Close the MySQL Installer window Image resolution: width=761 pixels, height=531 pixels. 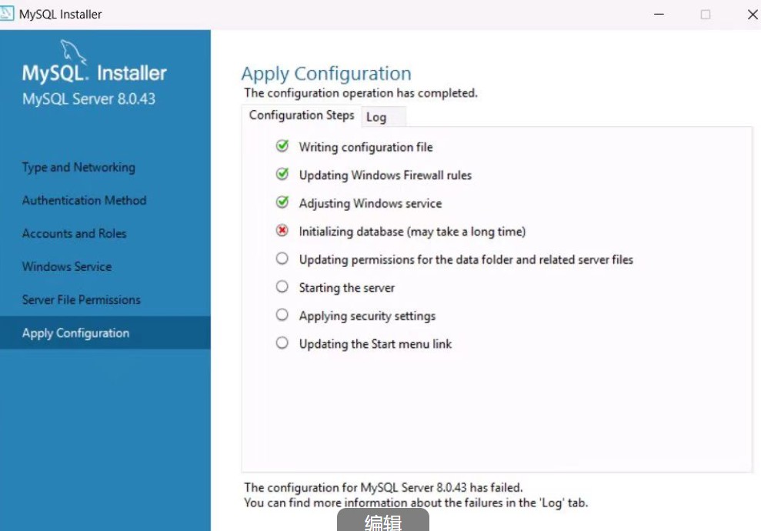pos(753,14)
